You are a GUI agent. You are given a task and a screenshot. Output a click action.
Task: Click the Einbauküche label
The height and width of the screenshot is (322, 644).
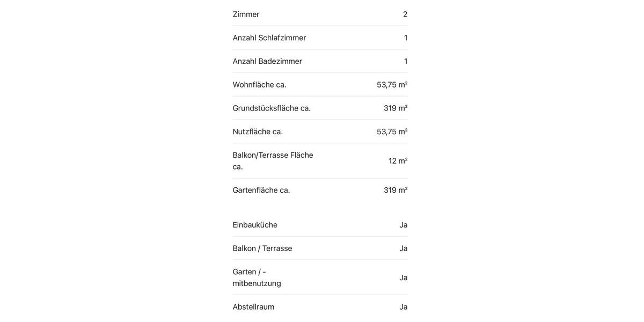[255, 225]
